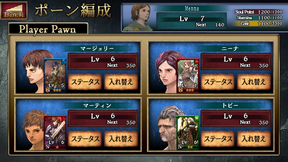
Task: Swap ニーナ with the 入れ替え button
Action: 254,82
